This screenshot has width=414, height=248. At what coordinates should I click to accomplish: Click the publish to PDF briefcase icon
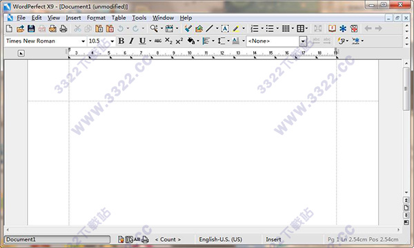tap(52, 28)
